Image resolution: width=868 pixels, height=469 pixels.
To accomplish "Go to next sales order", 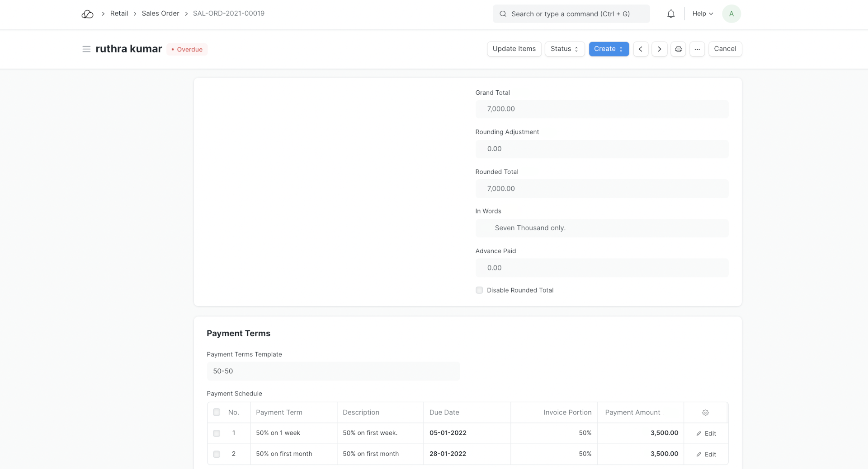I will pos(659,49).
